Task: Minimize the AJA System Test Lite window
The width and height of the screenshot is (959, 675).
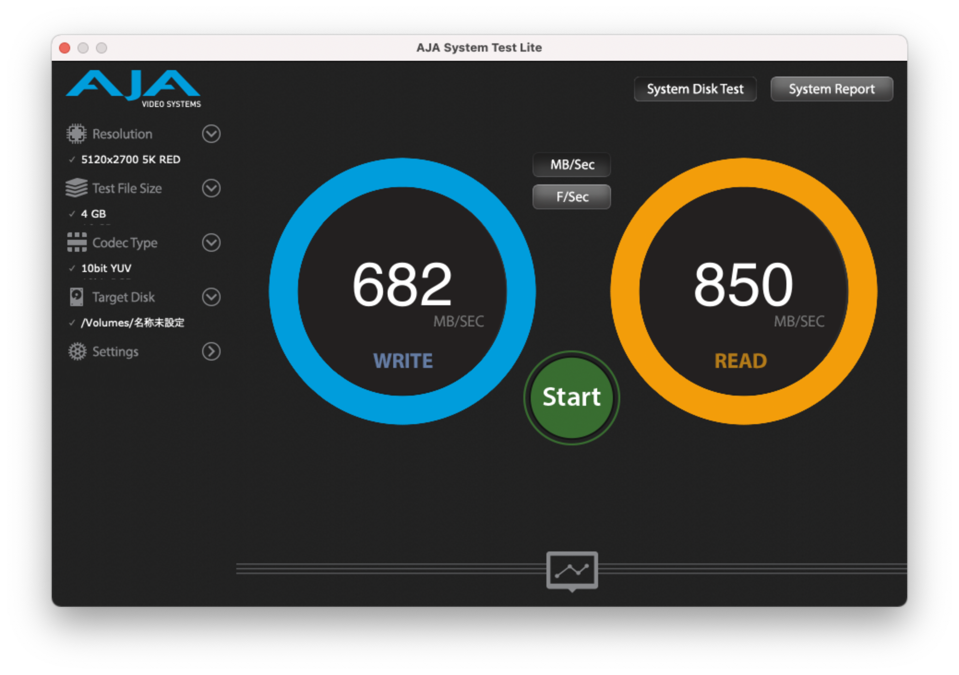Action: (x=83, y=48)
